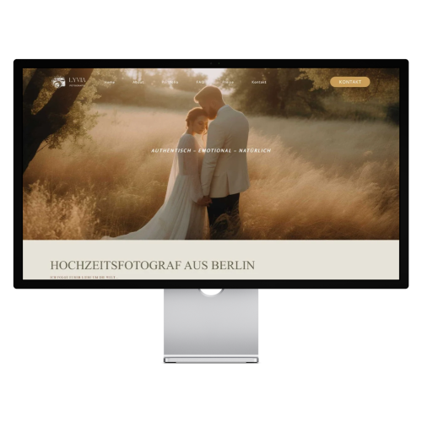Open the FAQ menu item

click(200, 82)
